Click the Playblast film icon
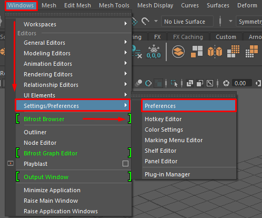Image resolution: width=262 pixels, height=218 pixels. (x=11, y=163)
